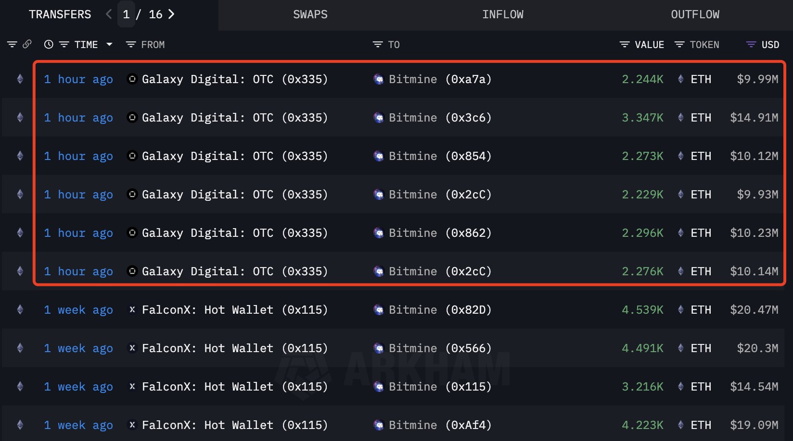Screen dimensions: 793x441
Task: Open Bitmine (0xAf4) recipient
Action: tap(440, 425)
